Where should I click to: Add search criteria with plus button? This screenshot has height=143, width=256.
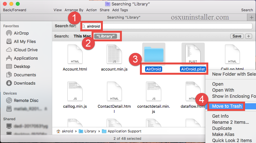pos(249,36)
